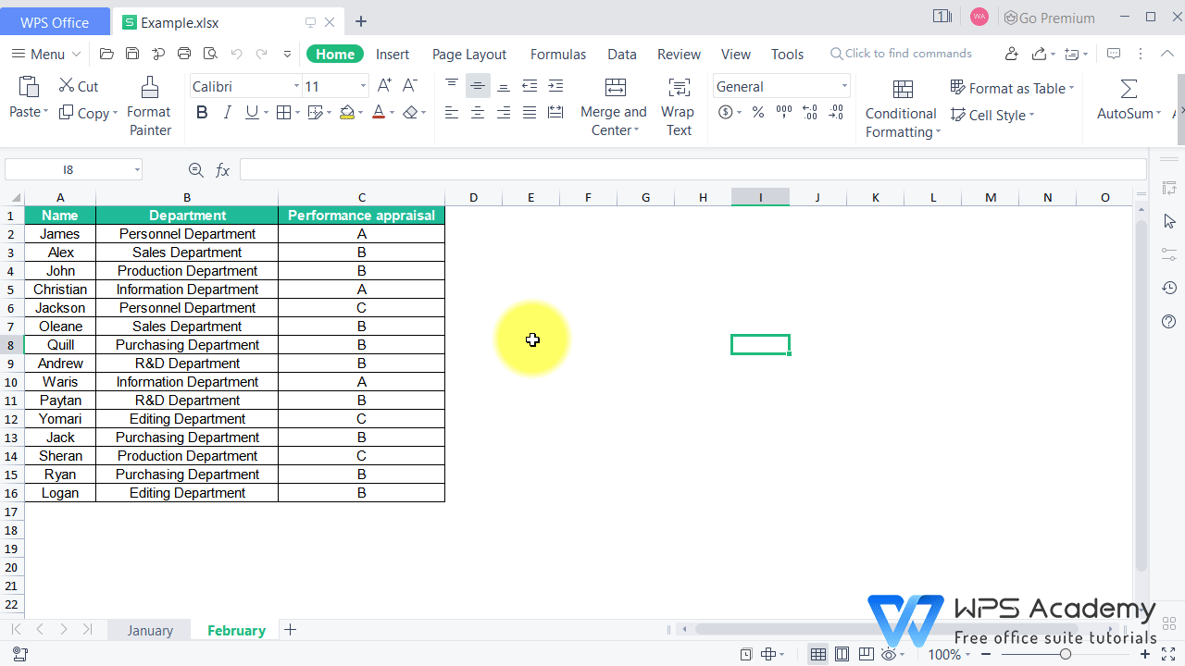The height and width of the screenshot is (666, 1185).
Task: Open the Merge and Center tool
Action: click(614, 106)
